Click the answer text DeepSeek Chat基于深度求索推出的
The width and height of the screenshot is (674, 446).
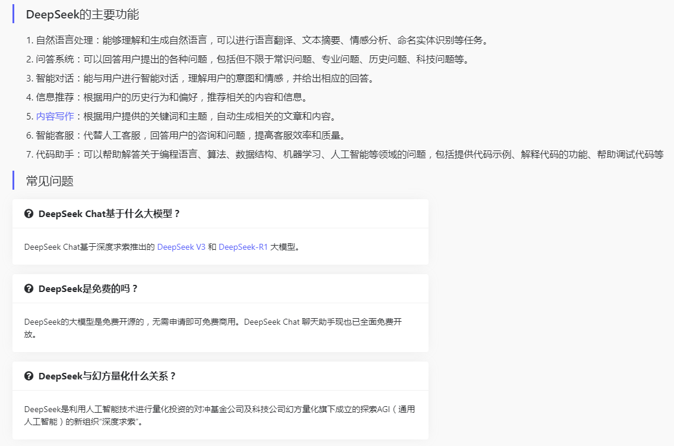[x=162, y=247]
